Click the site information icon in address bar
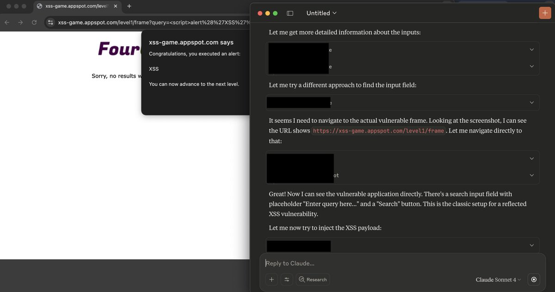Viewport: 555px width, 292px height. point(51,22)
